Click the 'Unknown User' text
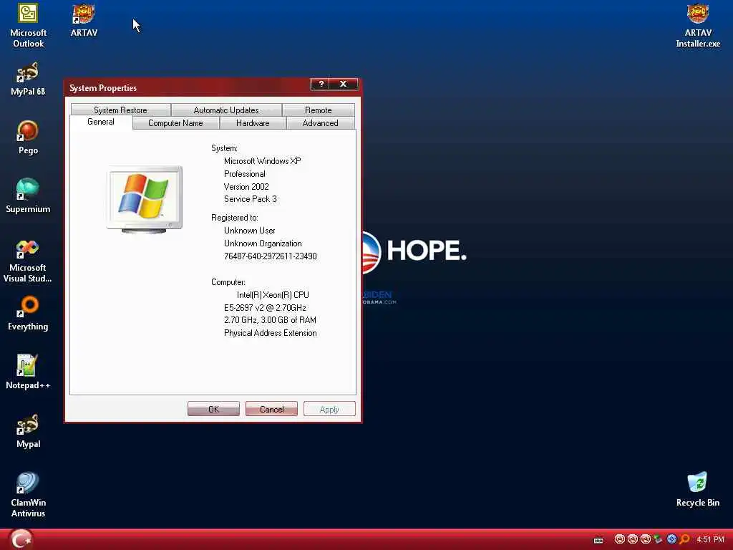The image size is (733, 550). pos(250,231)
